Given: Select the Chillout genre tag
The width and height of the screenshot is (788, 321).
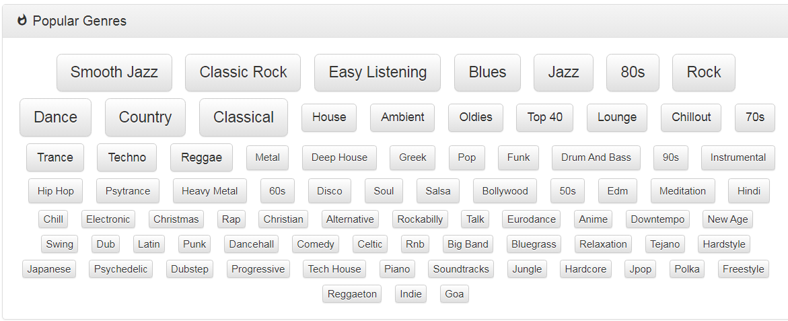Looking at the screenshot, I should pos(691,118).
